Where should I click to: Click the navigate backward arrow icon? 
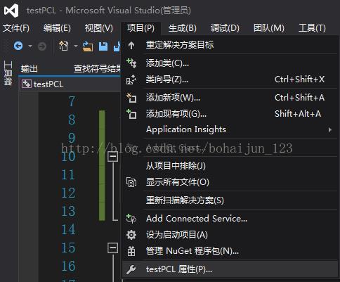[18, 46]
